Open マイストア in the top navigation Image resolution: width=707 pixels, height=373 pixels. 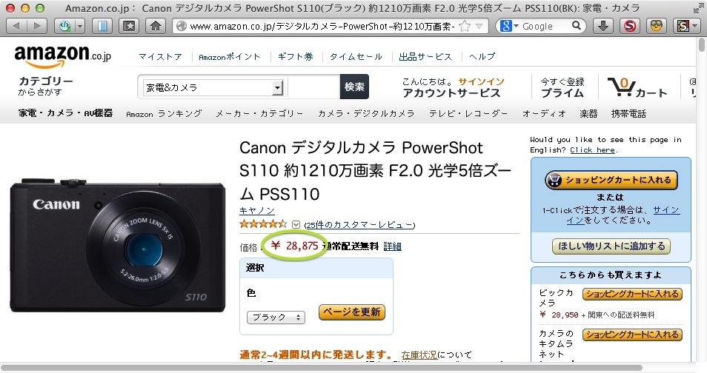161,57
